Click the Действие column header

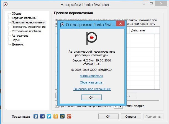click(142, 30)
